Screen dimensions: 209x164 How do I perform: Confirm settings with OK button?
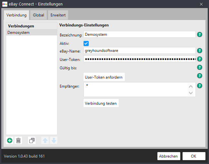coord(194,156)
